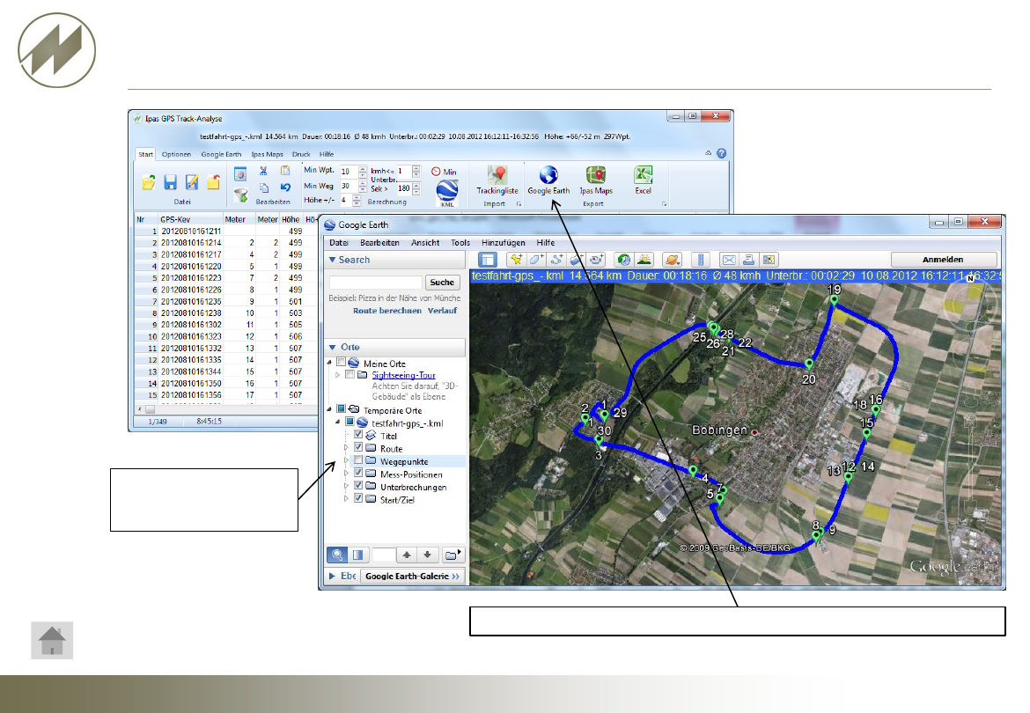Viewport: 1030px width, 713px height.
Task: Import Trackingliste with the map pin icon
Action: (497, 180)
